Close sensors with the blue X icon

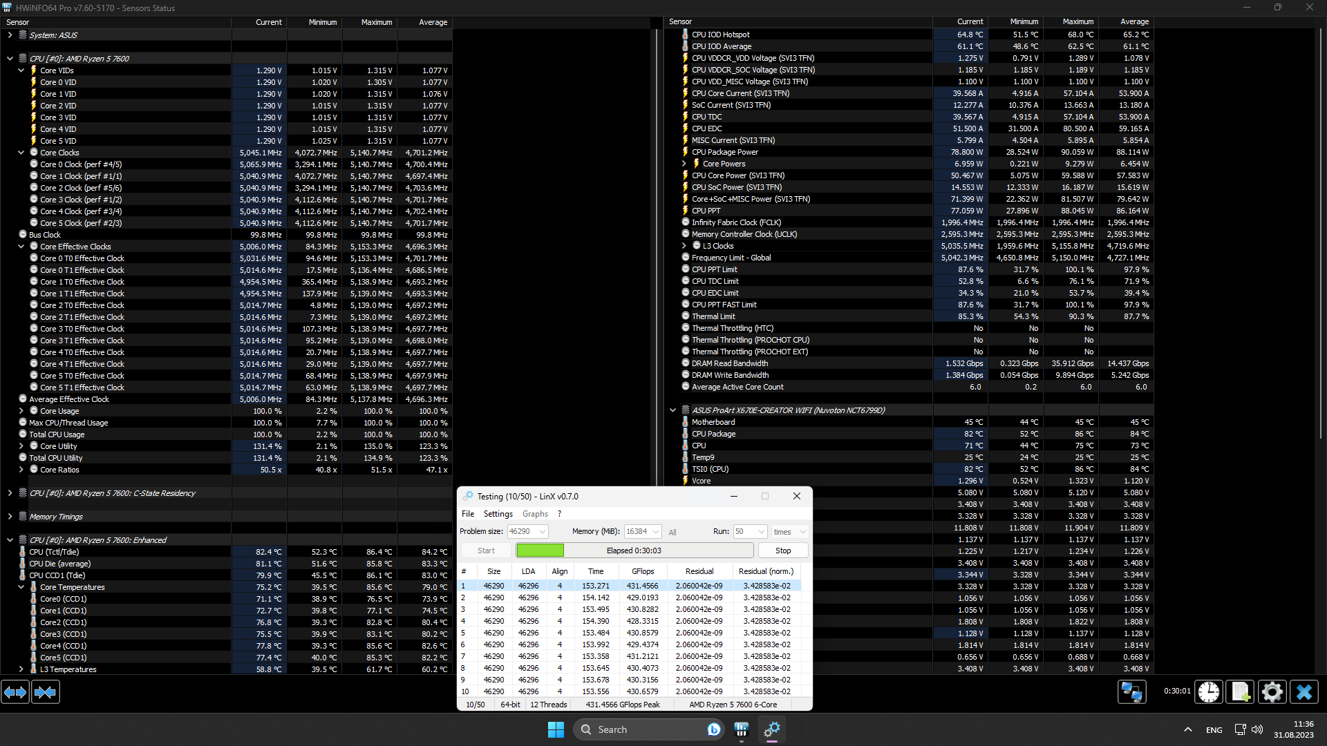pyautogui.click(x=1304, y=691)
